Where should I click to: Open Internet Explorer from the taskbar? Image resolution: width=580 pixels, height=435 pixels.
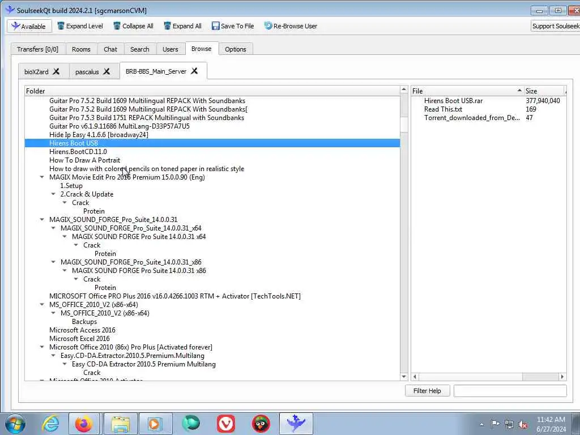tap(50, 424)
